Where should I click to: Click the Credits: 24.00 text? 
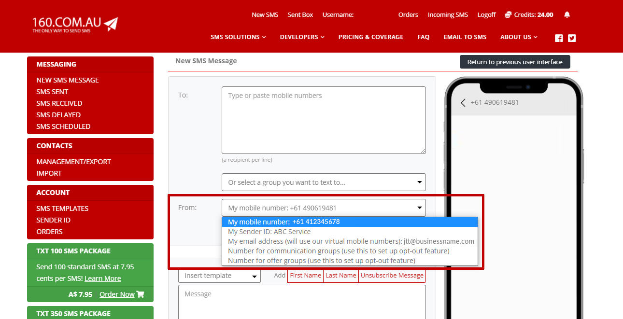tap(534, 15)
